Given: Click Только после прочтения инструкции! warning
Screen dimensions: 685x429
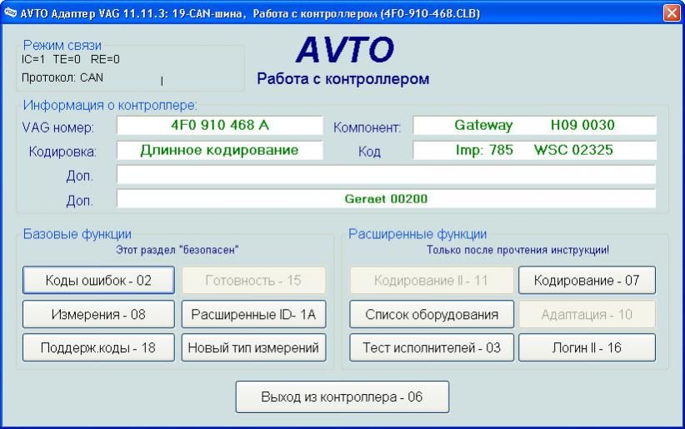Looking at the screenshot, I should pos(517,250).
